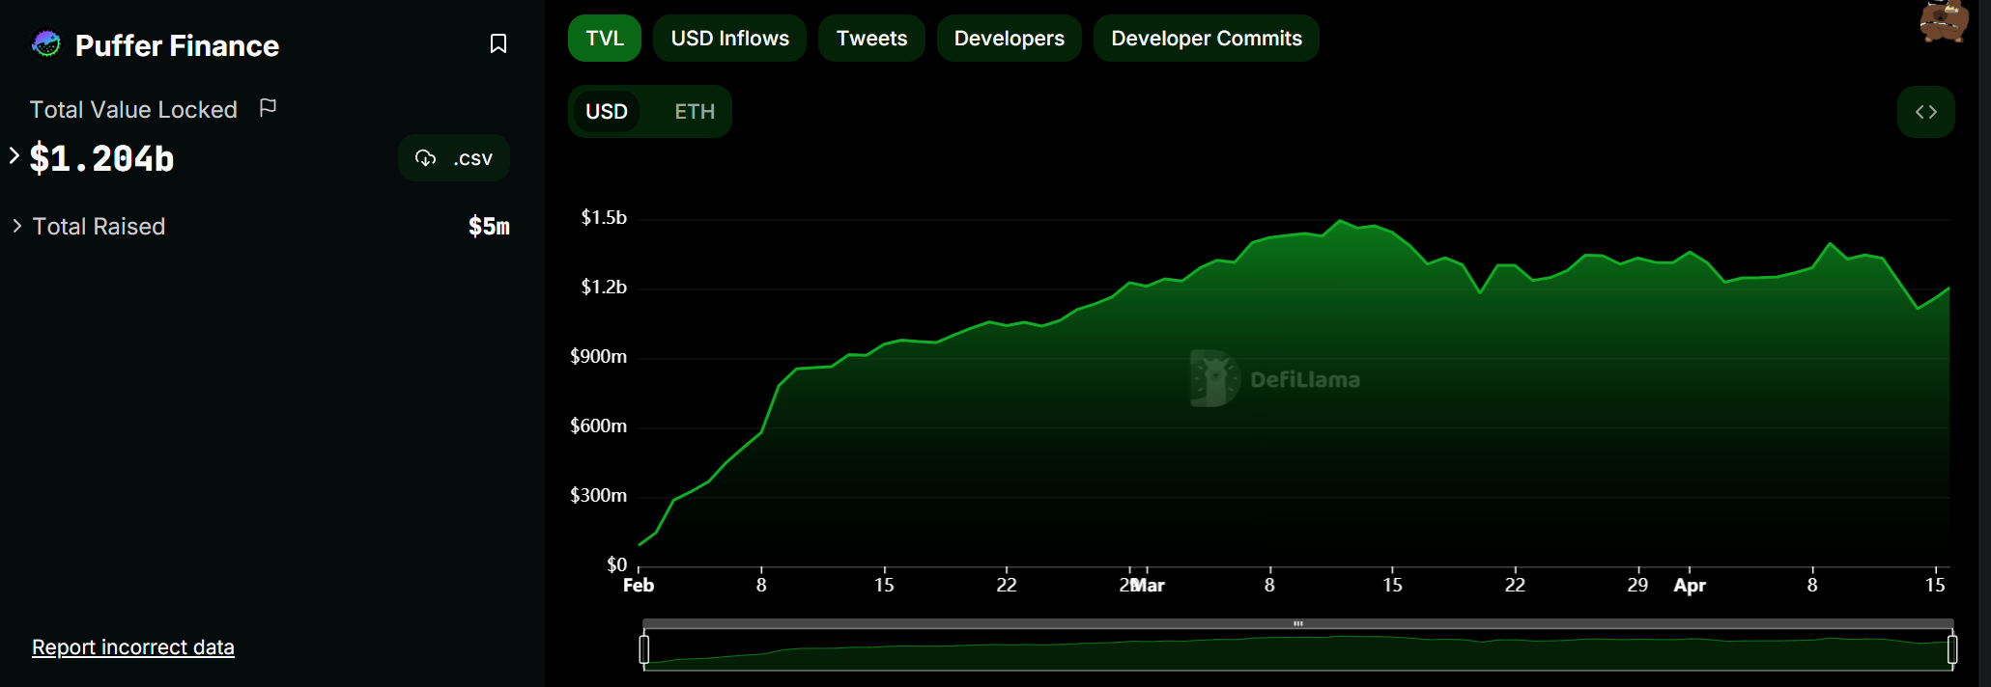Click the Puffer Finance title text

point(177,45)
